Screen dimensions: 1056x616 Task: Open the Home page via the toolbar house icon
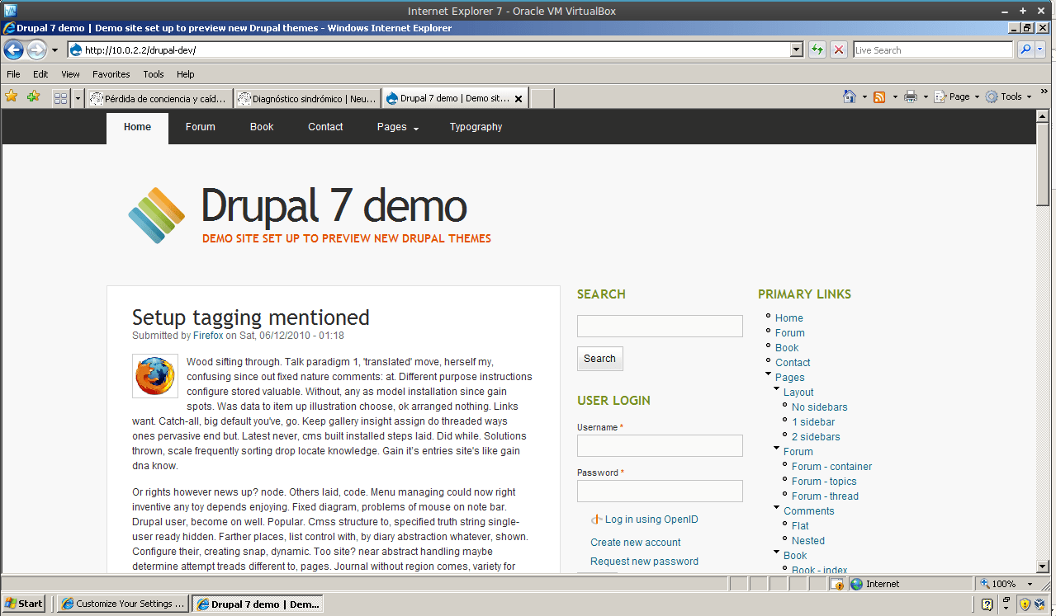[x=850, y=96]
